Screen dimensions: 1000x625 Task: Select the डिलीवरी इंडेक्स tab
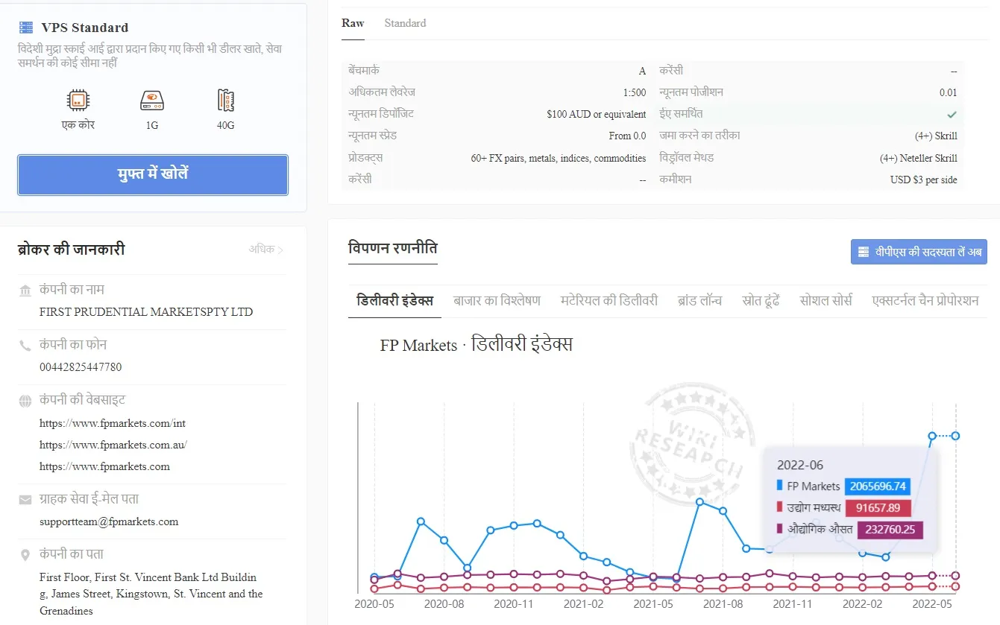(394, 301)
